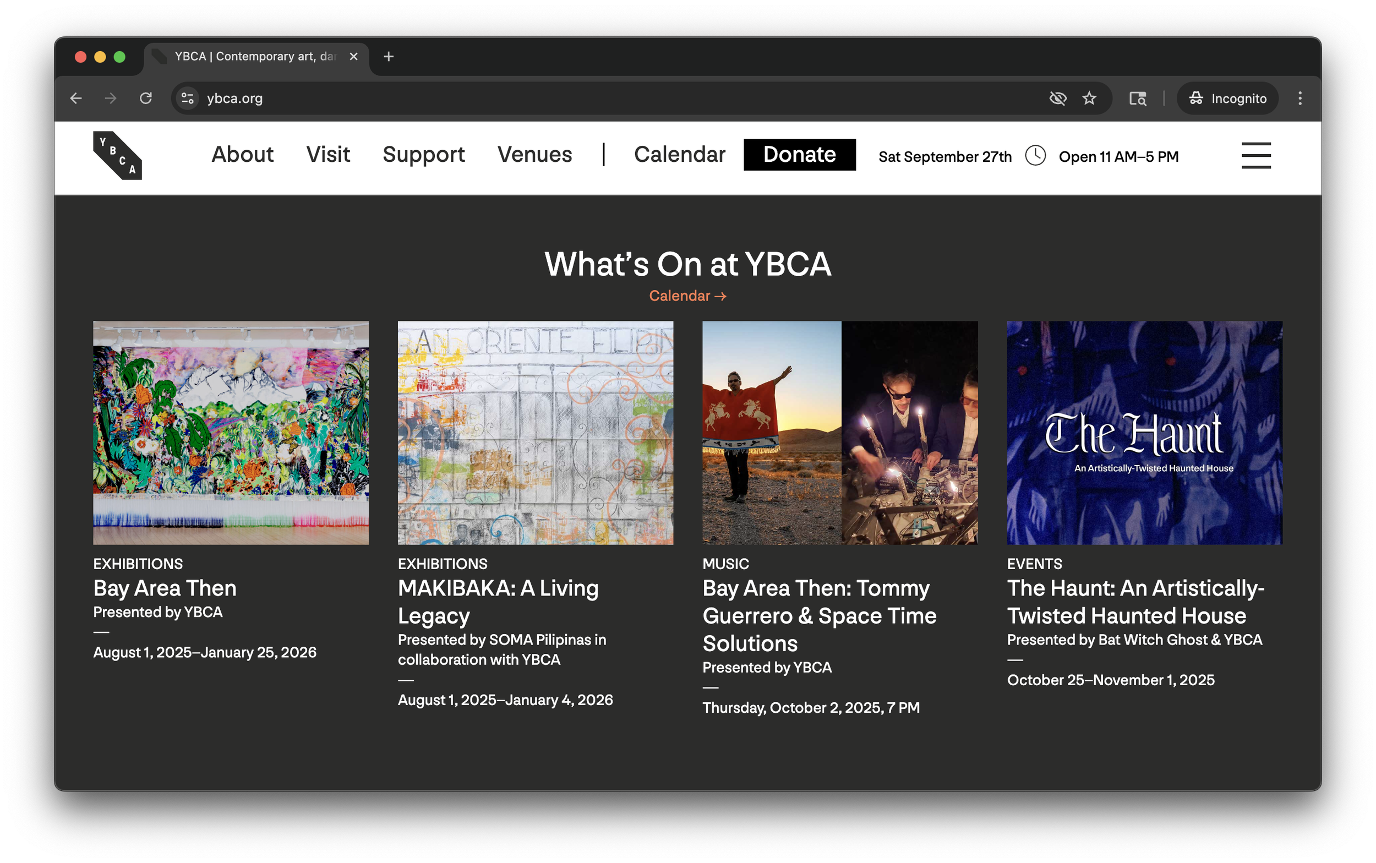Click the YBCA logo icon
Viewport: 1376px width, 863px height.
point(117,155)
